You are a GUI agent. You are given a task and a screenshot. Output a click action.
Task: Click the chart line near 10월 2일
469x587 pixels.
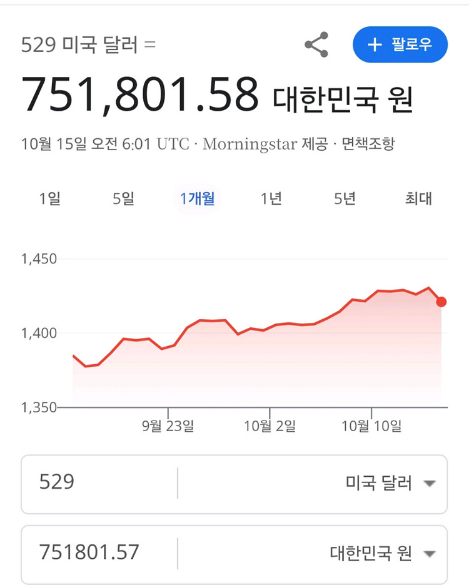270,327
